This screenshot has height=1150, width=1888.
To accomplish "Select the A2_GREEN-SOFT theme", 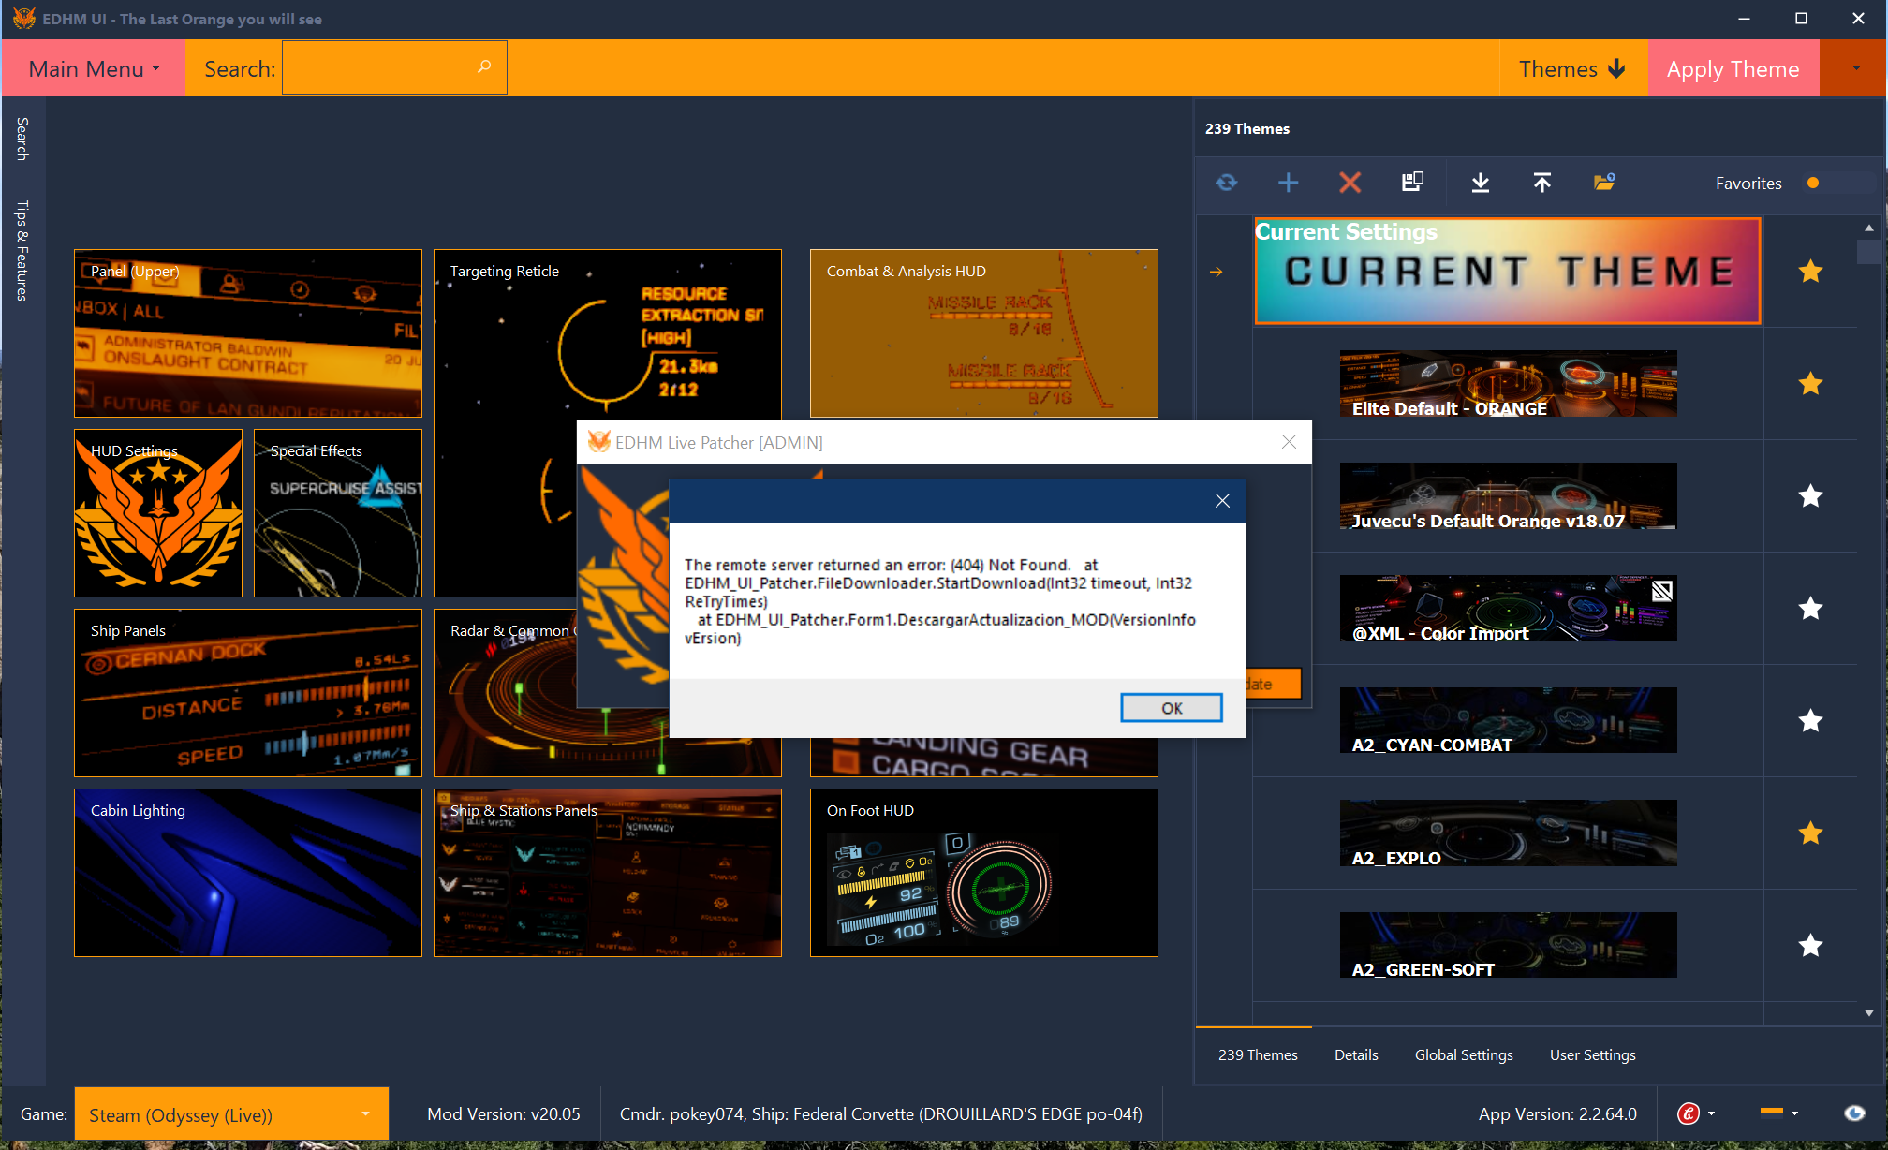I will (x=1508, y=946).
